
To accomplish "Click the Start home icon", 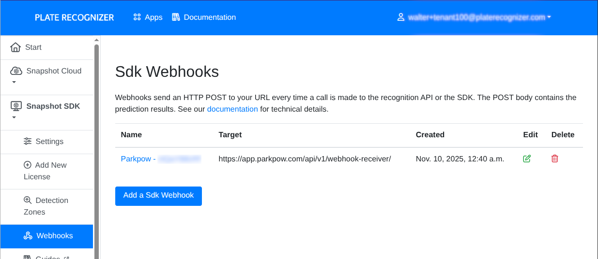I will point(15,47).
